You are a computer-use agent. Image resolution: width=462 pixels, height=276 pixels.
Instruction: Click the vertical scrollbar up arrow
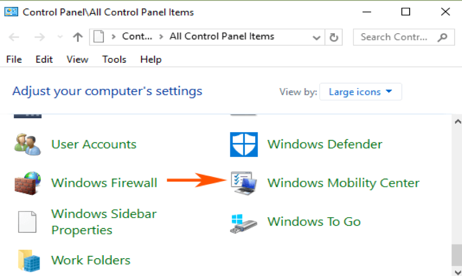457,121
